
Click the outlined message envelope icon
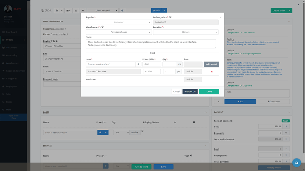76,10
